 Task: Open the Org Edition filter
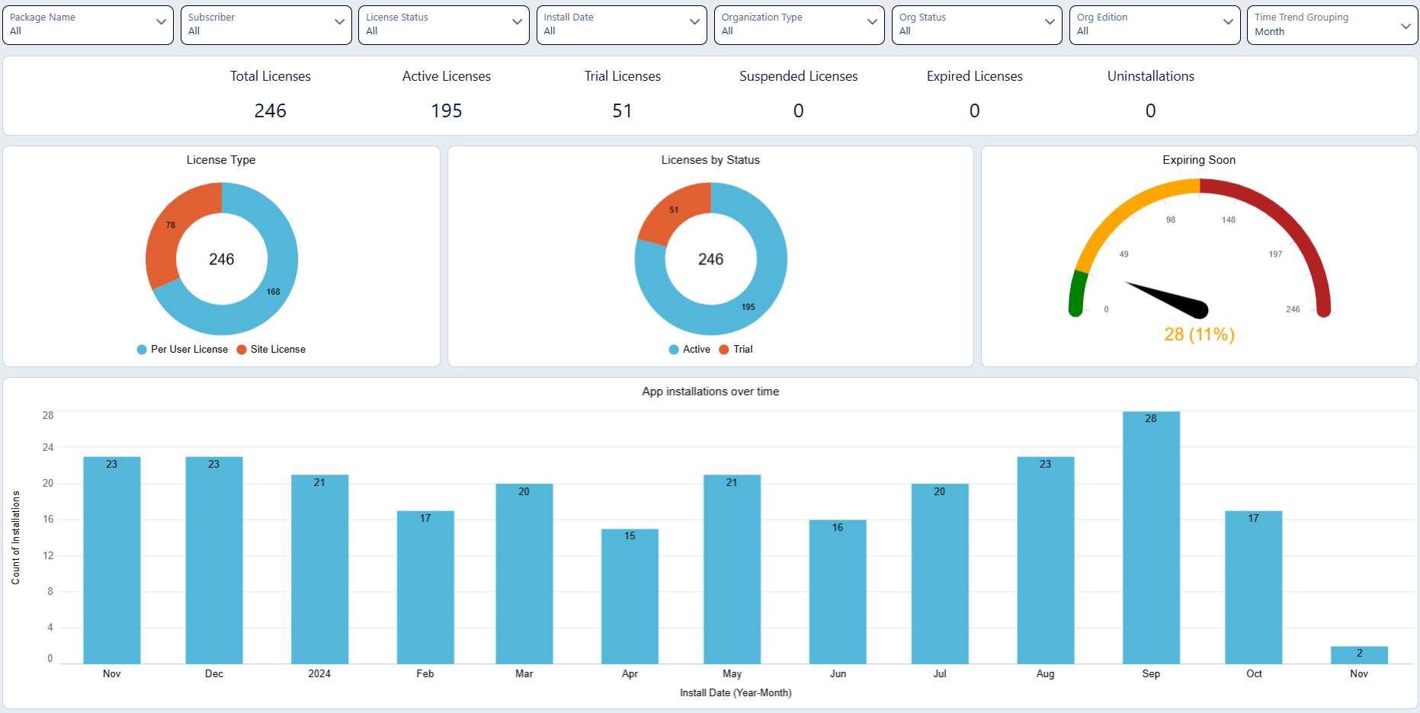point(1154,24)
